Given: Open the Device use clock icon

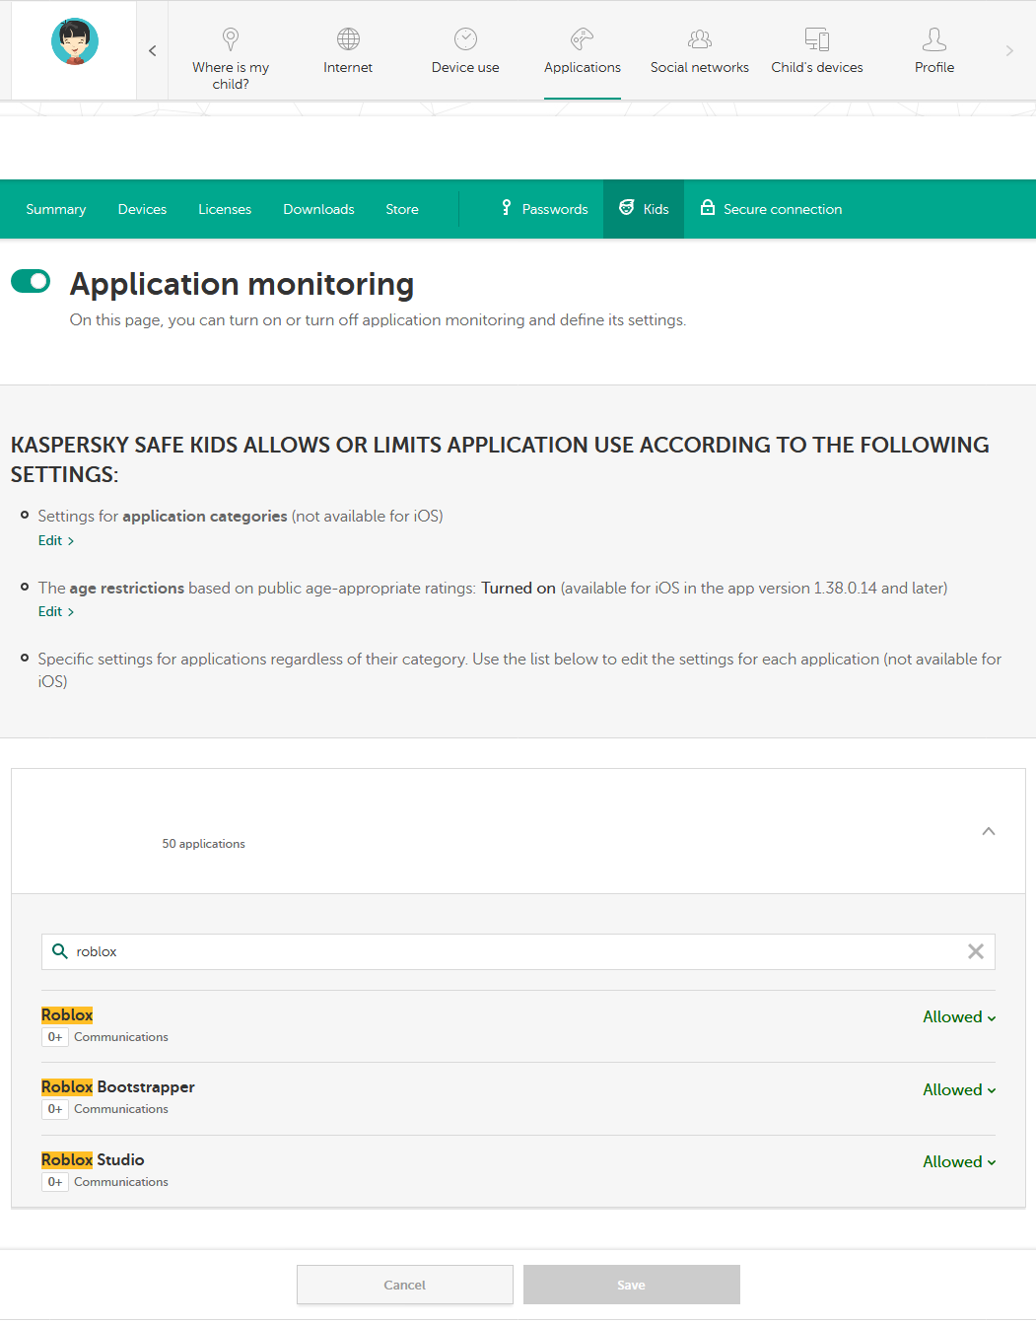Looking at the screenshot, I should click(465, 39).
